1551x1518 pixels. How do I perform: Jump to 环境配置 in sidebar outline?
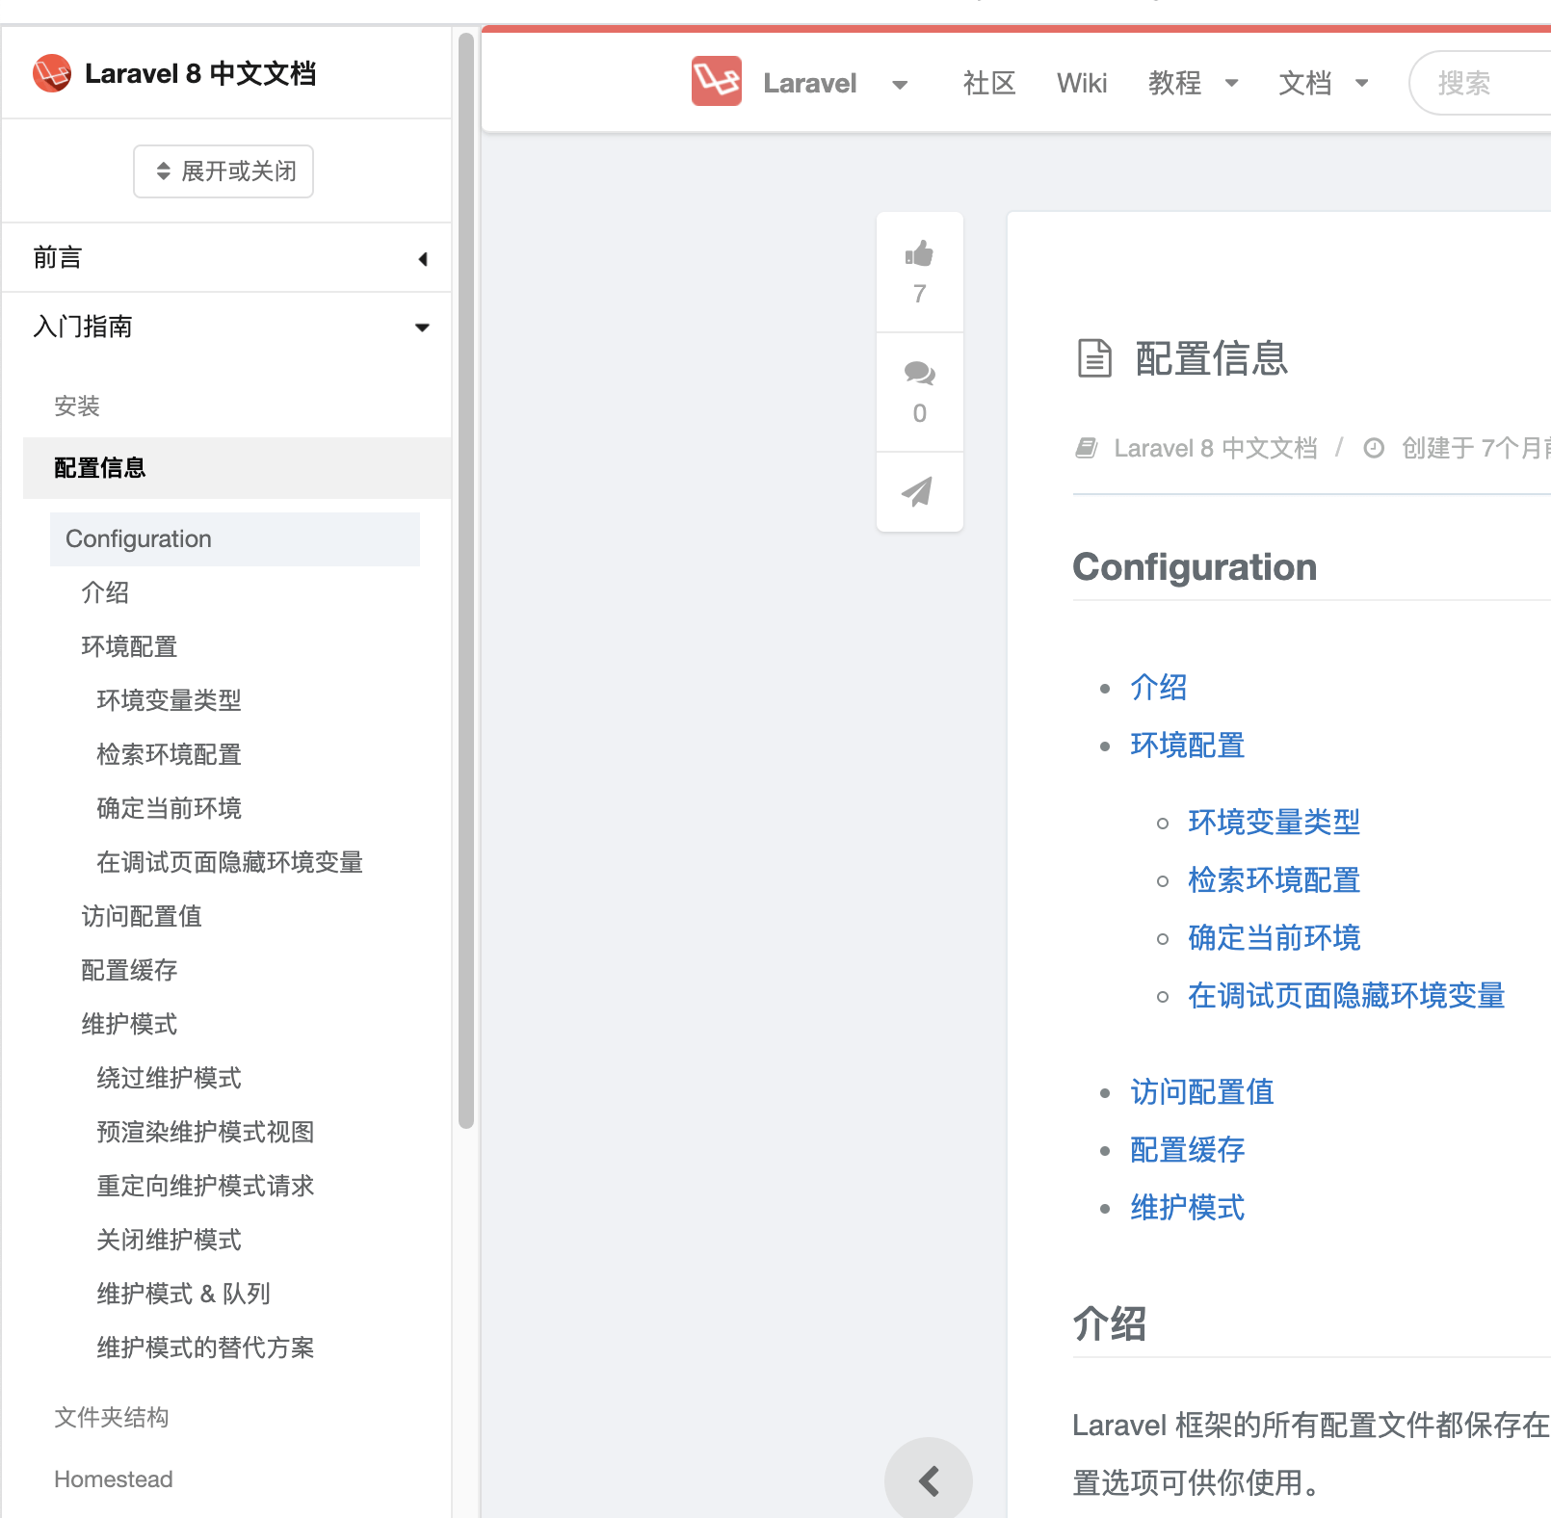tap(129, 646)
